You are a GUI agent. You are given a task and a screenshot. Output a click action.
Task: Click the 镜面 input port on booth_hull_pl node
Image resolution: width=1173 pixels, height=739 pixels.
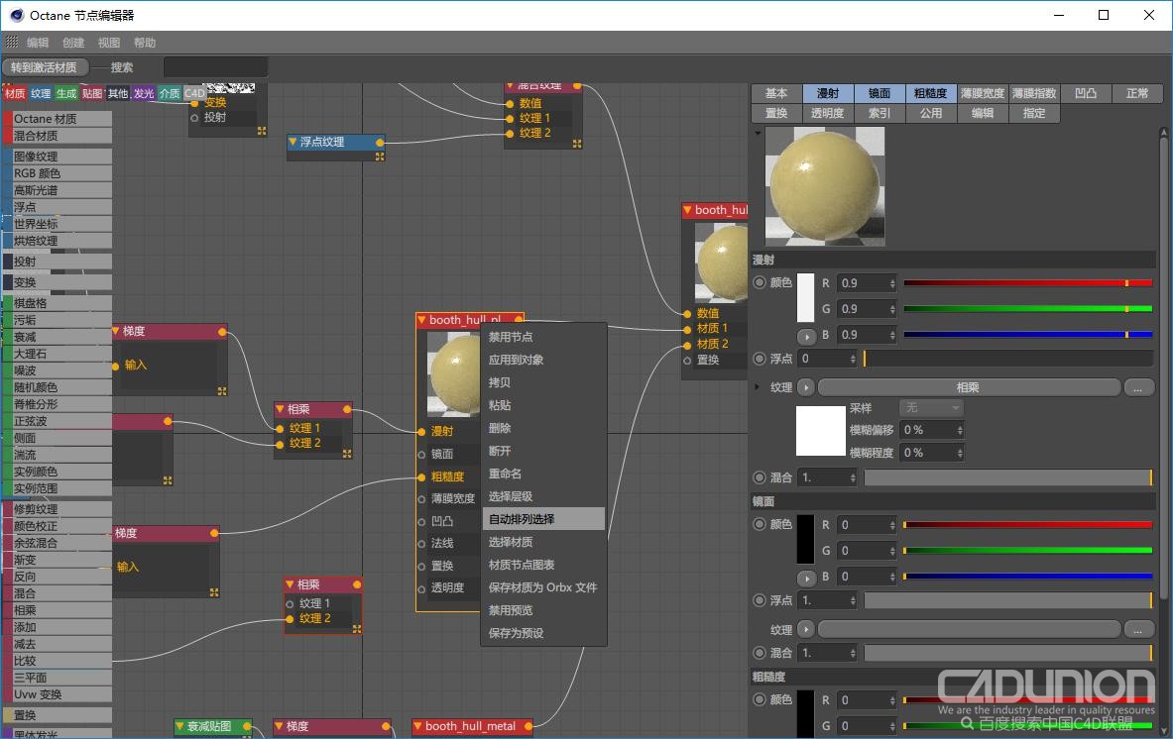[422, 455]
